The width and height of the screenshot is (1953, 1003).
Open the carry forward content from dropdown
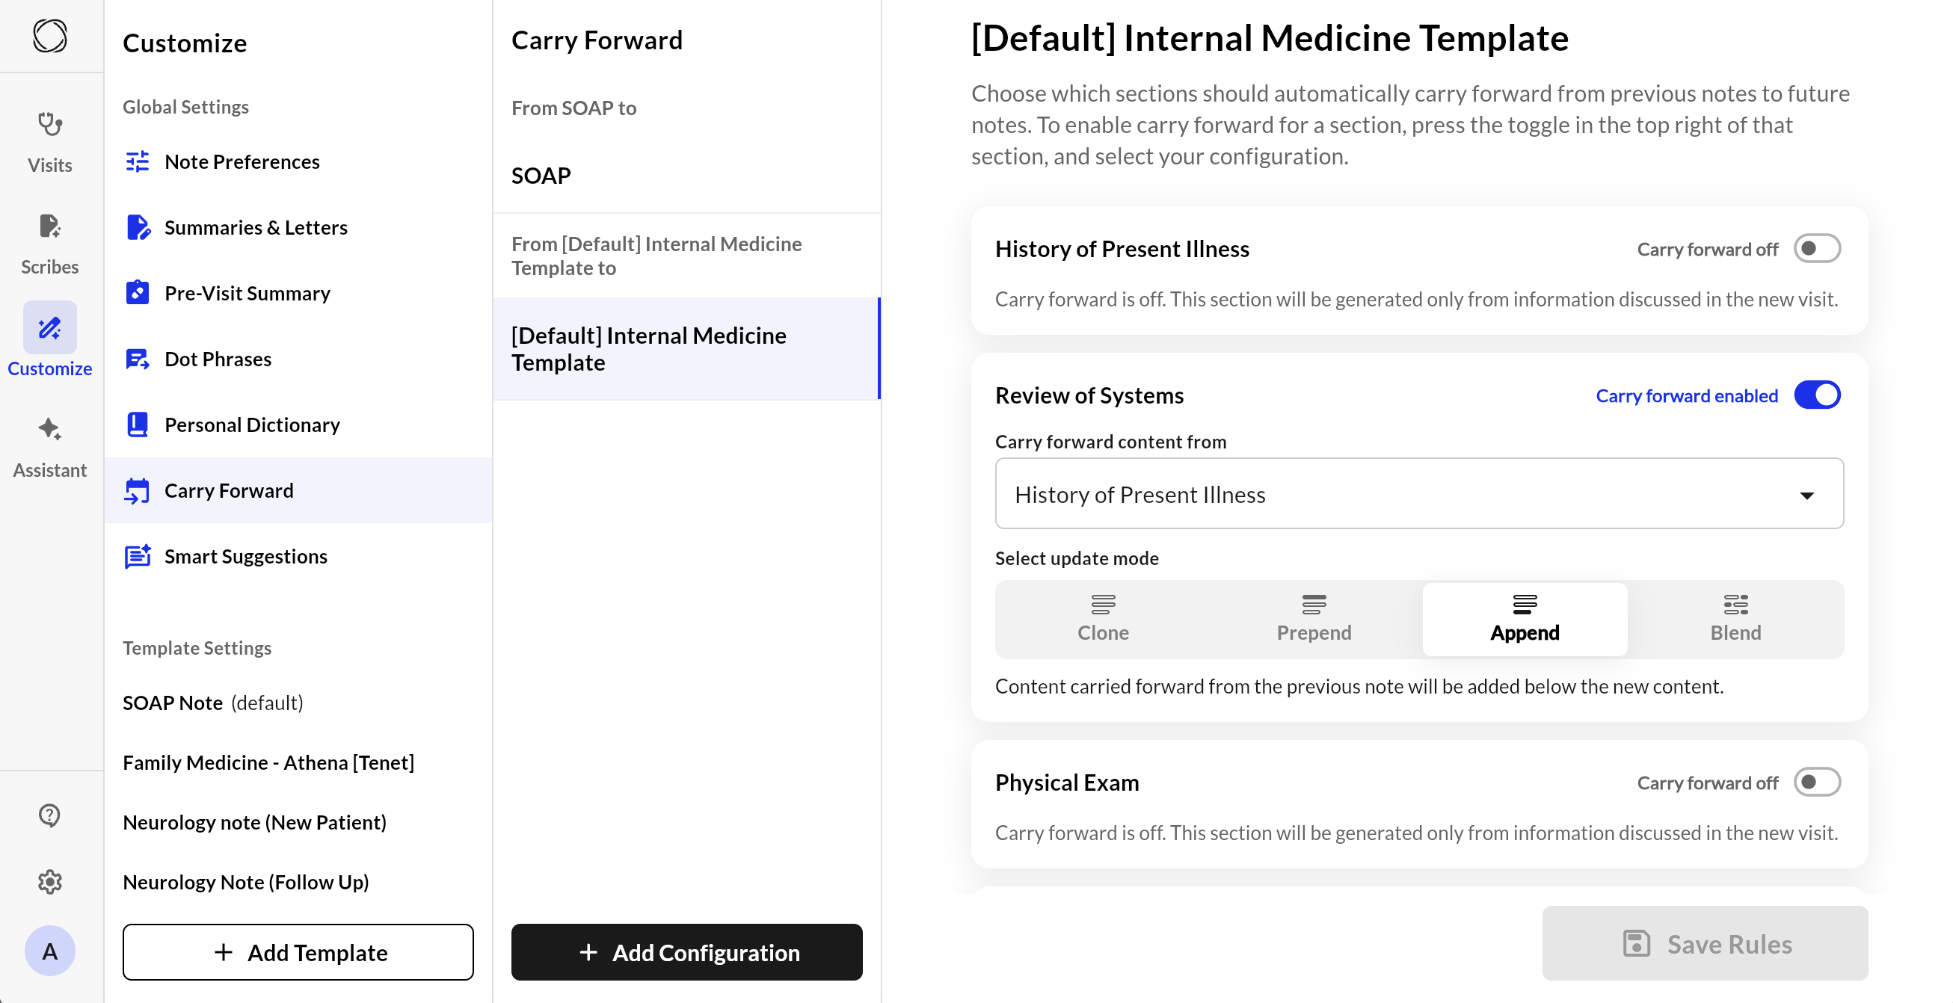coord(1418,494)
